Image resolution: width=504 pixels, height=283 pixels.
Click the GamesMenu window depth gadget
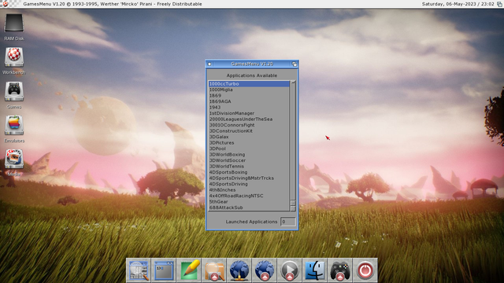click(294, 64)
